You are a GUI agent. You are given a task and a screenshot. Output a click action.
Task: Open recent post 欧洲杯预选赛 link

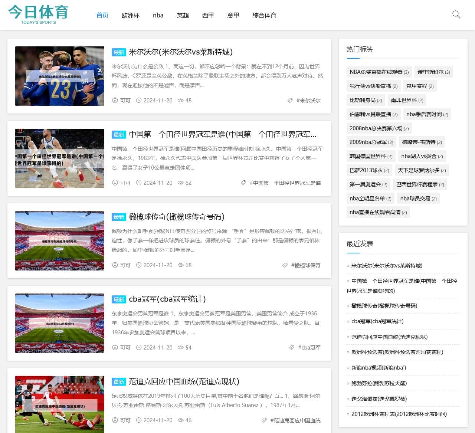click(397, 352)
